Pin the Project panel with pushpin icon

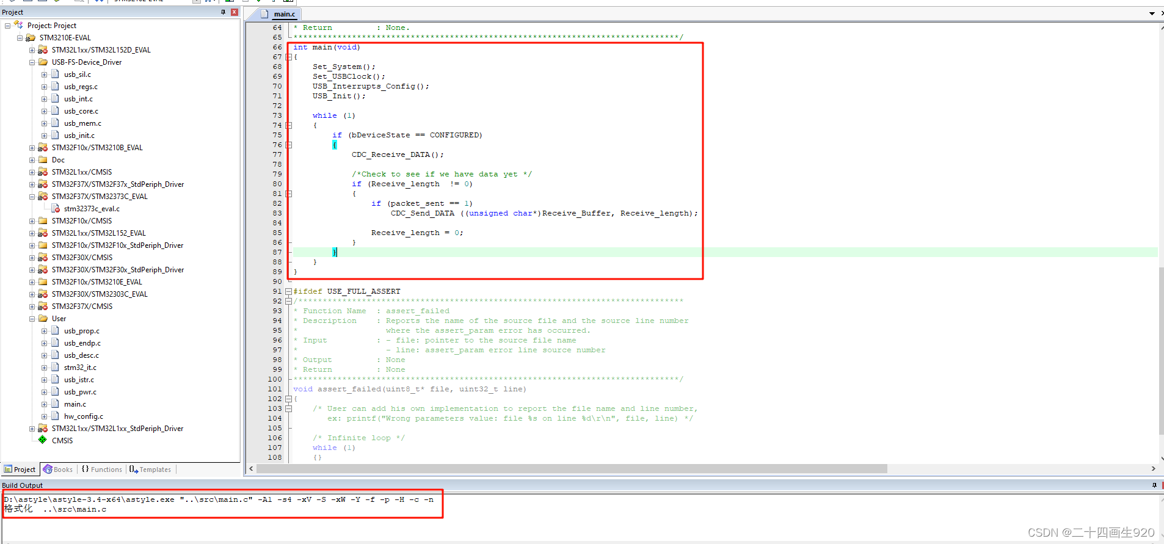224,12
